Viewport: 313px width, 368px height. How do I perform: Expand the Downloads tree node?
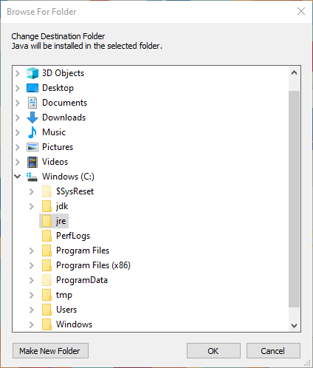[x=18, y=117]
